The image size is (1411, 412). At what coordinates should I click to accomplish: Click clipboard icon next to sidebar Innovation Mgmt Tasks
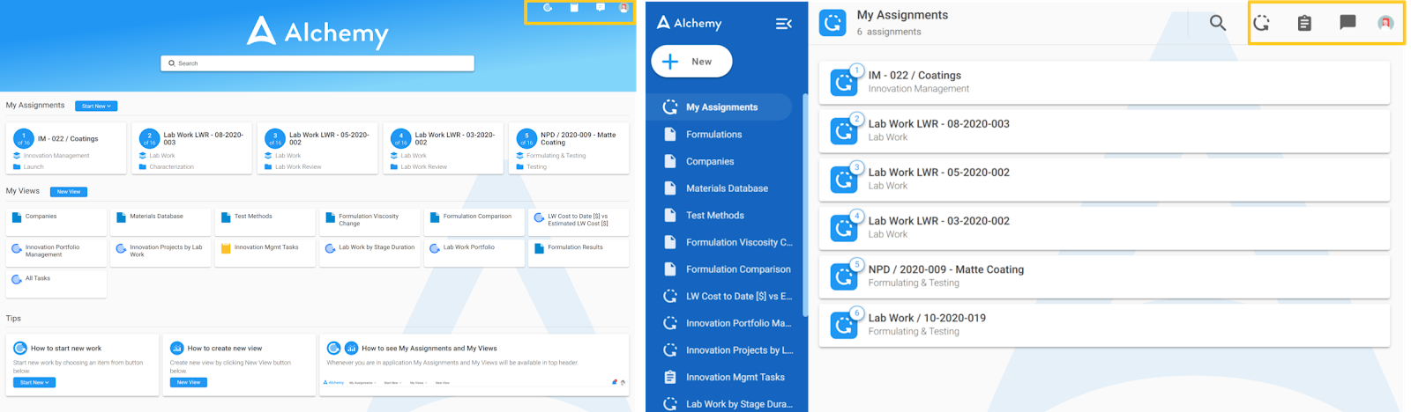tap(669, 377)
